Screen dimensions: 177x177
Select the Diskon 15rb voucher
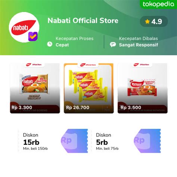tap(53, 141)
